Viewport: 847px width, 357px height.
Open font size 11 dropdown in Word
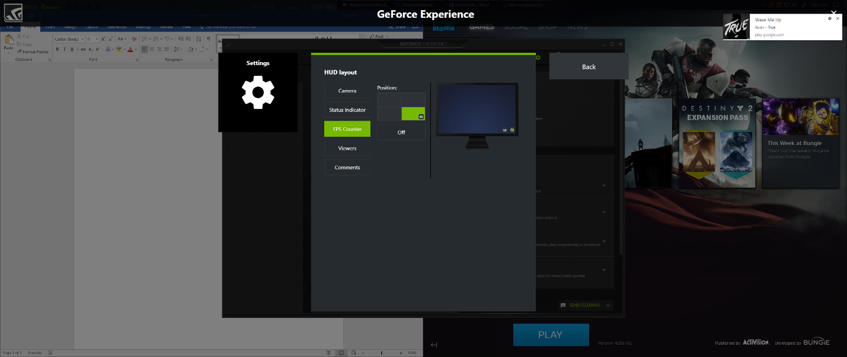coord(97,39)
